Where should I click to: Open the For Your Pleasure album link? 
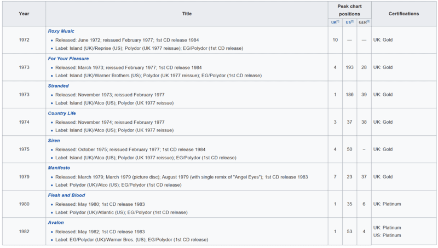pyautogui.click(x=68, y=59)
